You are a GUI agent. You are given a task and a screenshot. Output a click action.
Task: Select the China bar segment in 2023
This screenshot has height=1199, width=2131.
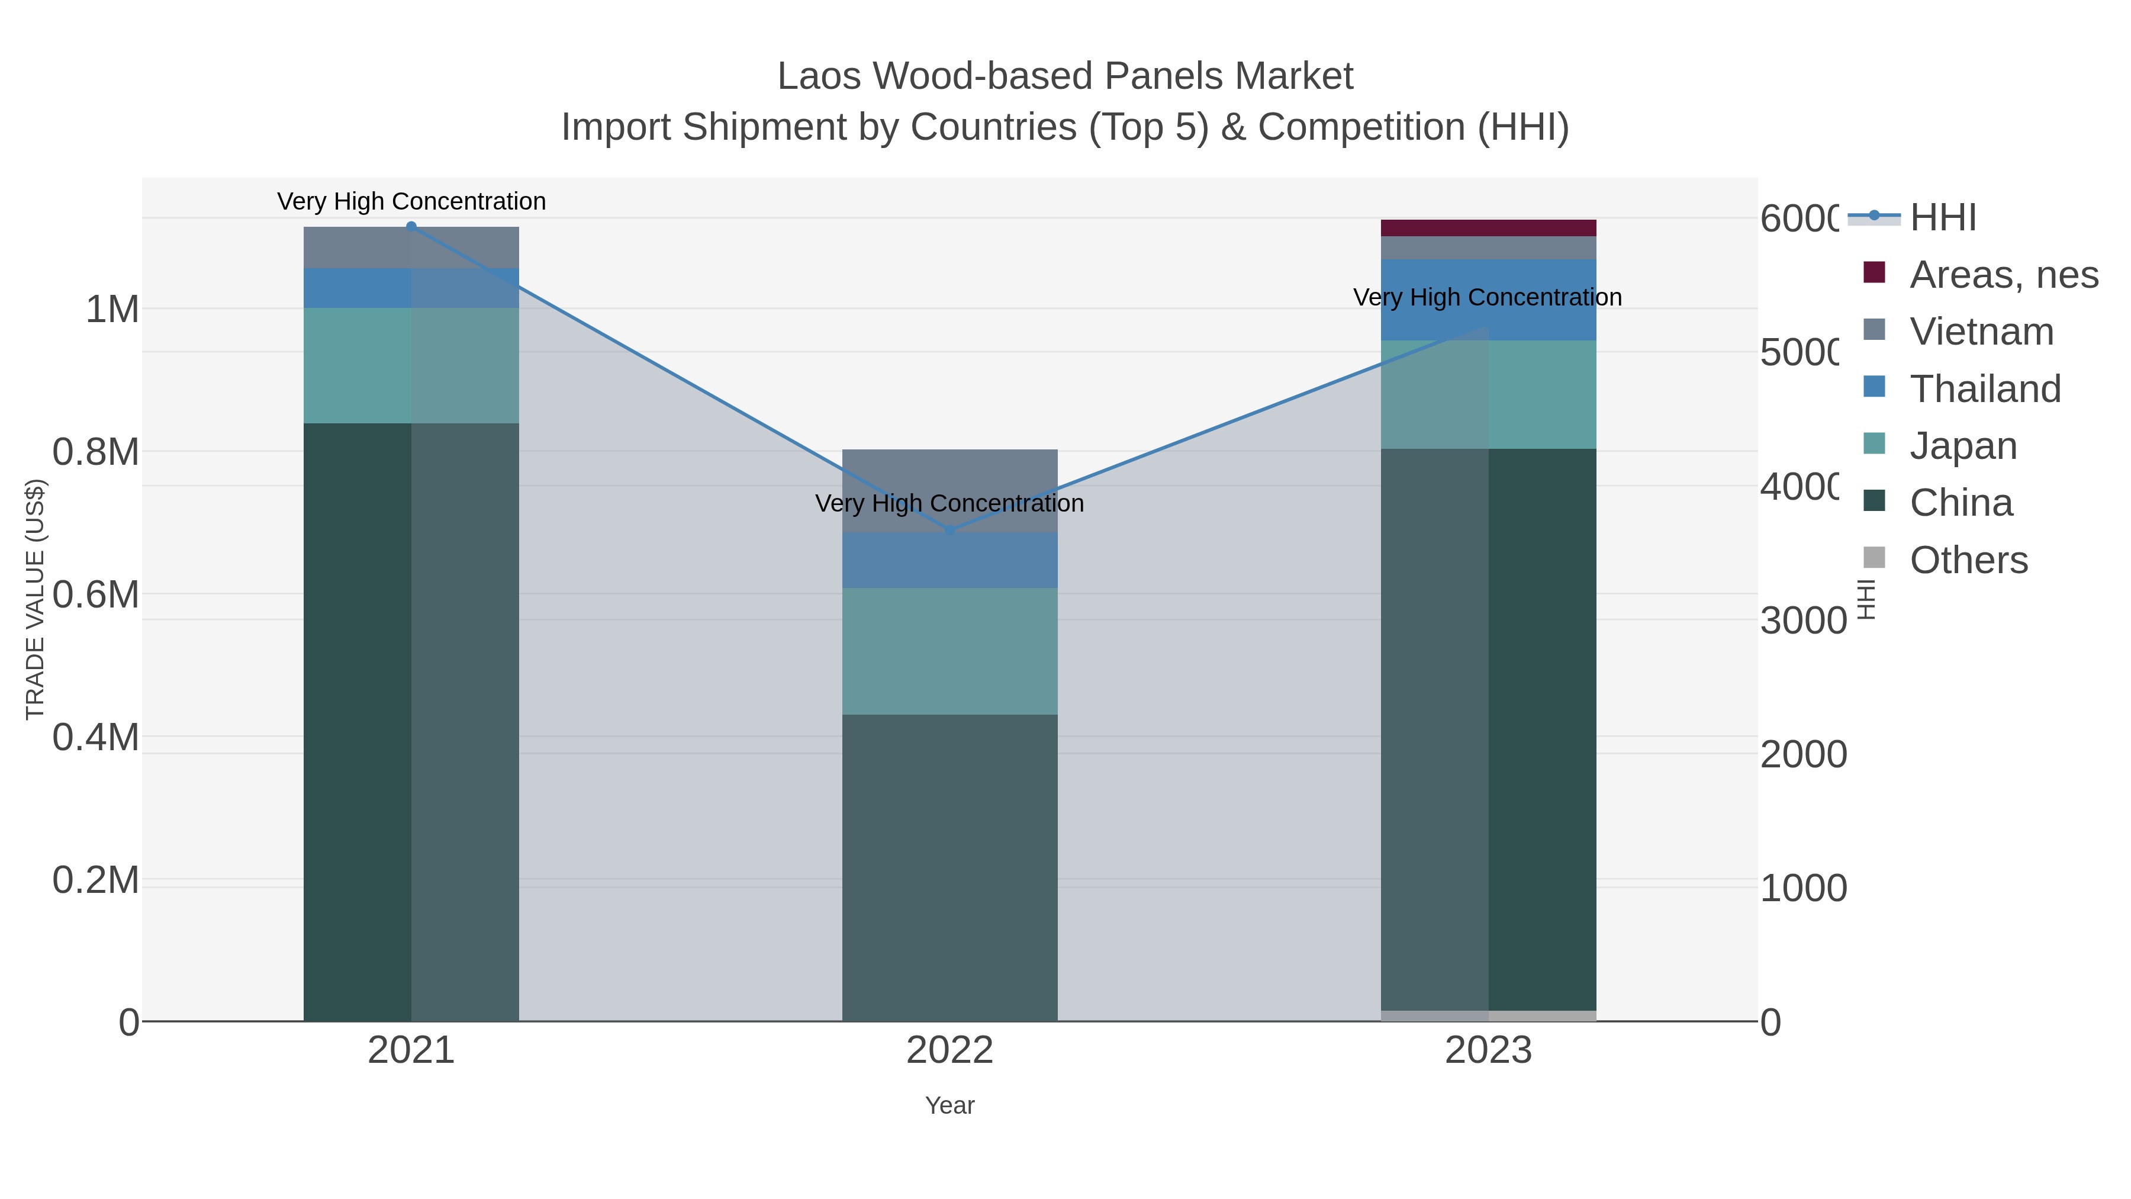[1488, 730]
